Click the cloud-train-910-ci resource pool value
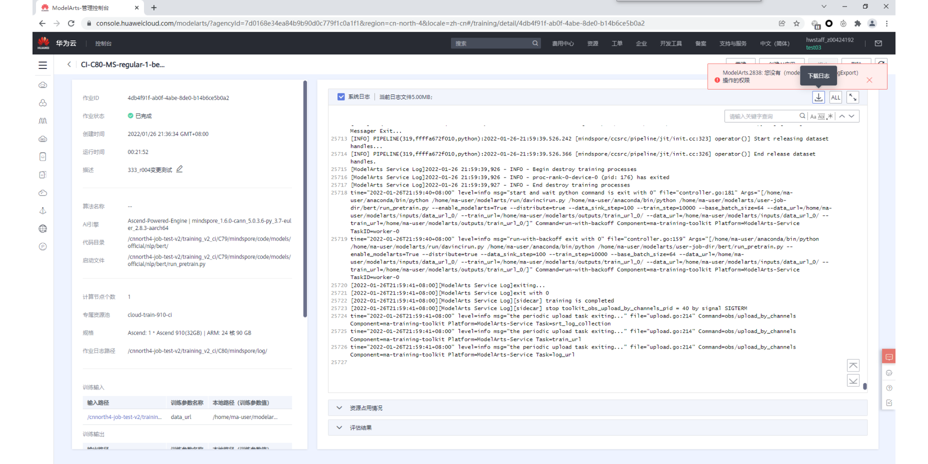 [149, 315]
